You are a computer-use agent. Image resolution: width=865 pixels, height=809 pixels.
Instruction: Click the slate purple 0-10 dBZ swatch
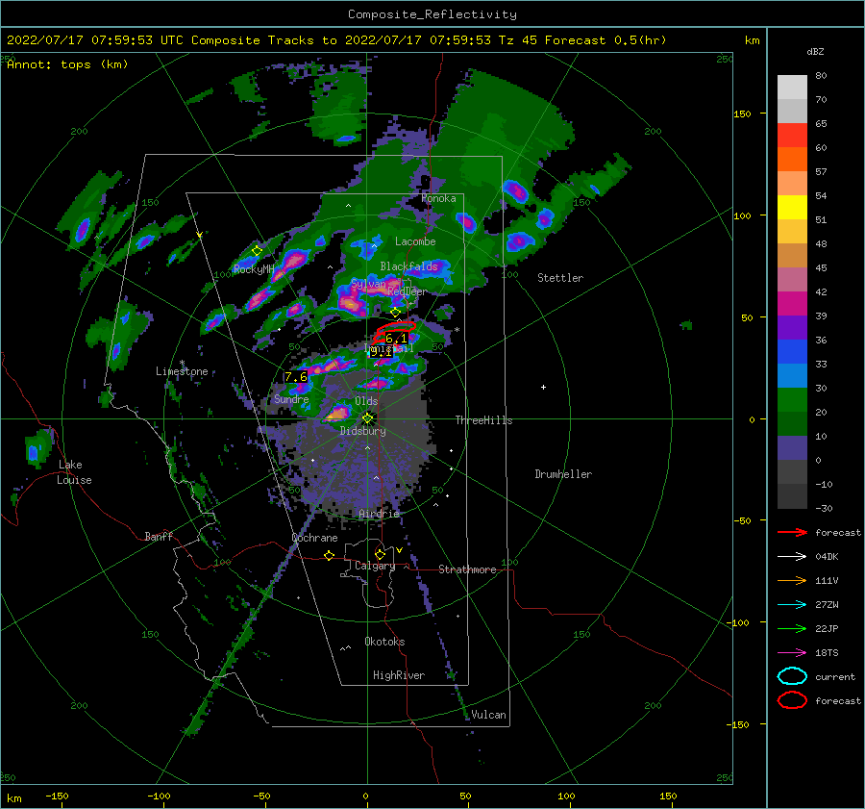pyautogui.click(x=792, y=448)
